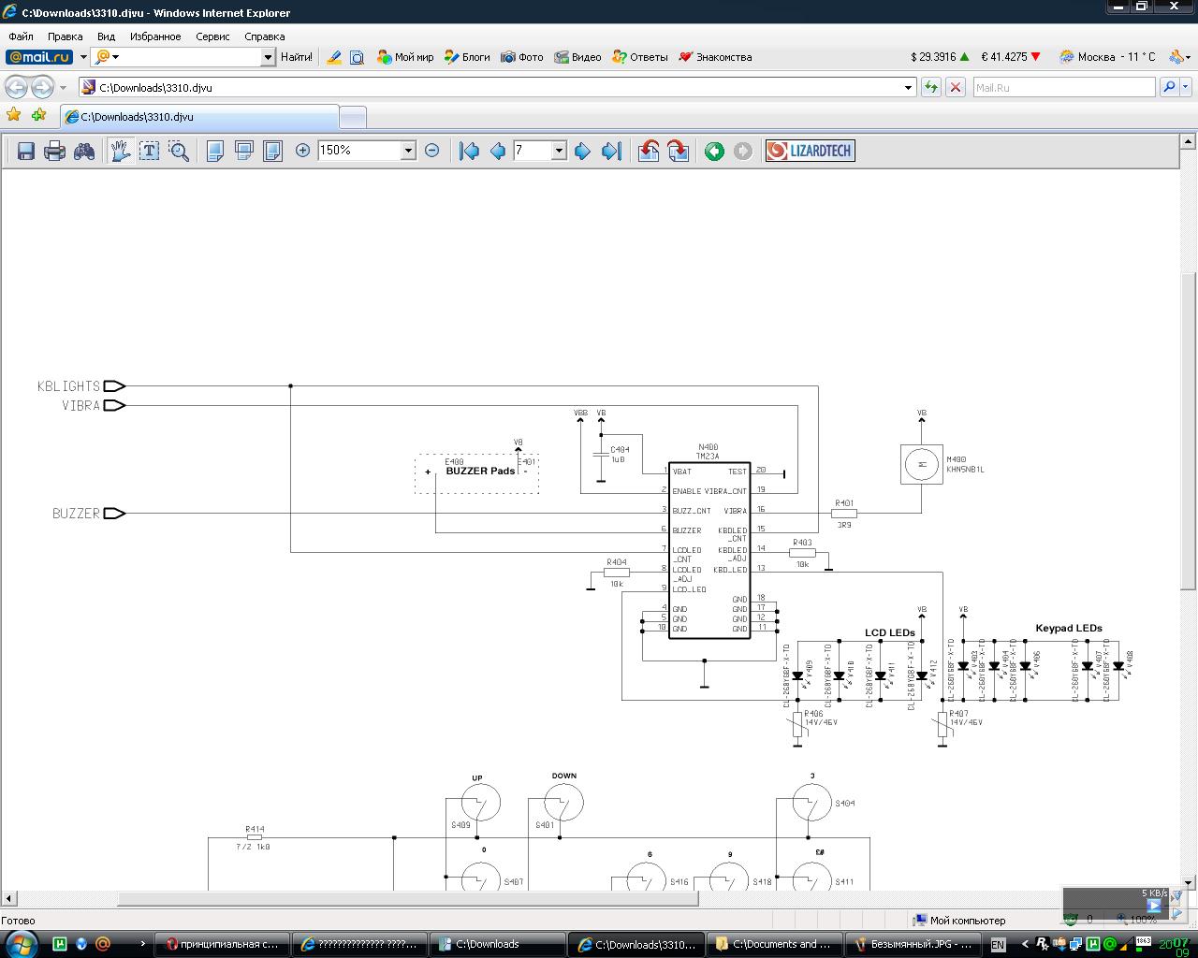The image size is (1198, 958).
Task: Click the browser Forward button
Action: point(42,87)
